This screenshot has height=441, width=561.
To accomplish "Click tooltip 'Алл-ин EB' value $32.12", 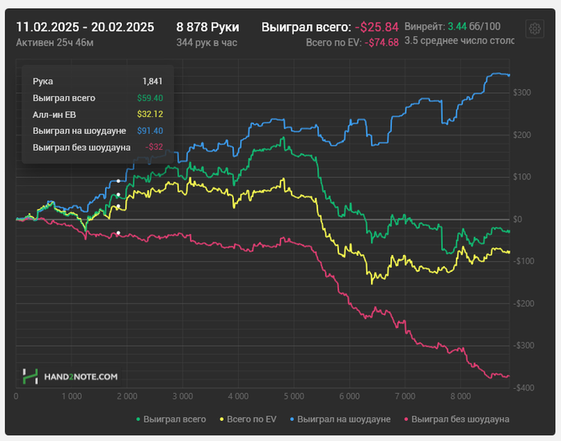I will (x=150, y=114).
